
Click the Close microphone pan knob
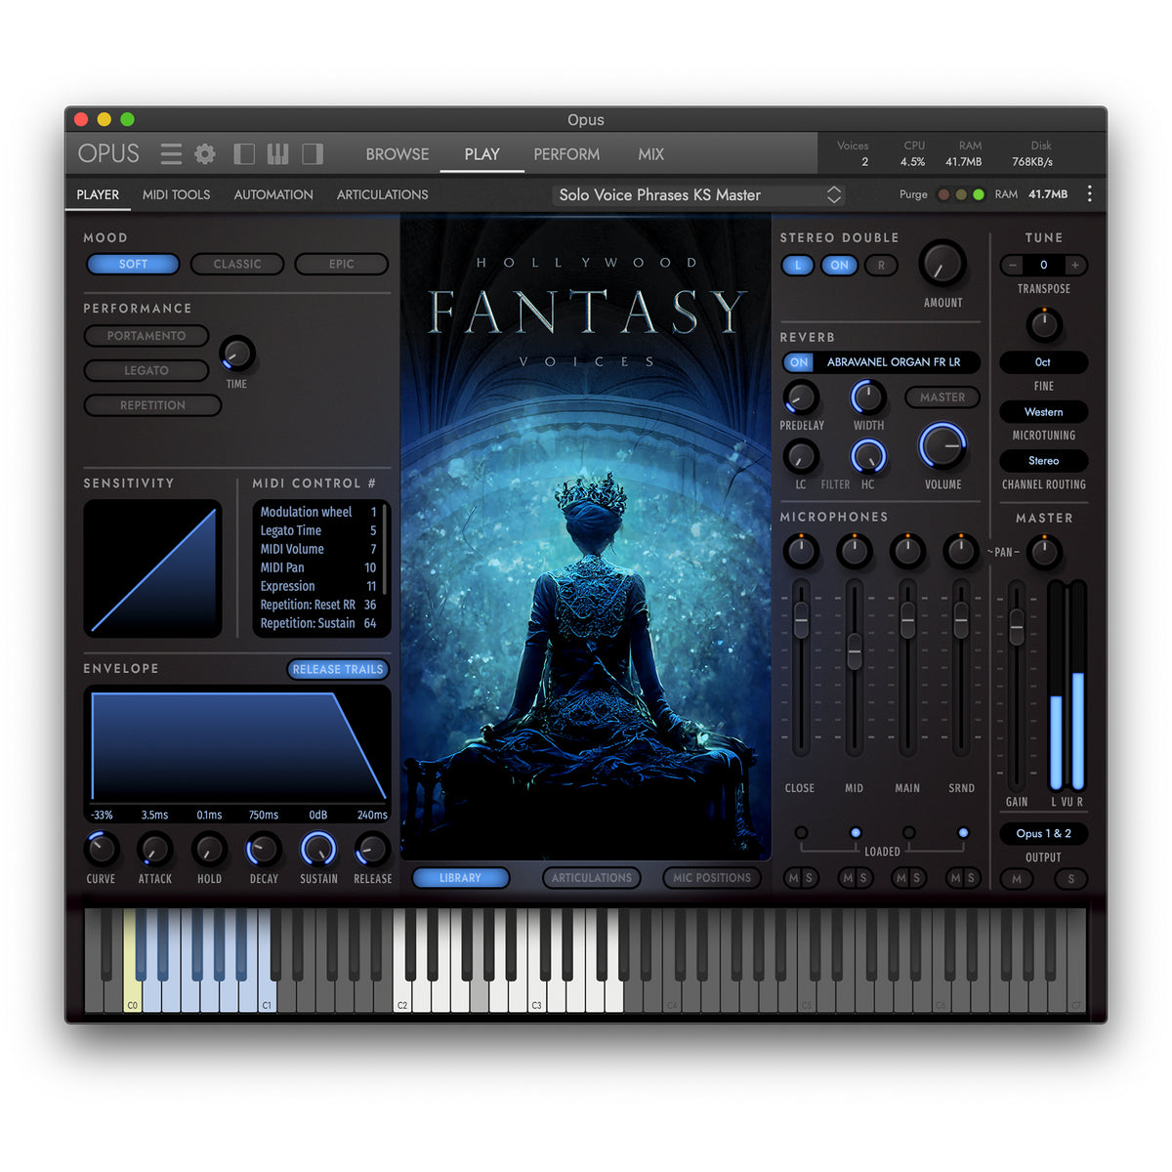pyautogui.click(x=801, y=552)
